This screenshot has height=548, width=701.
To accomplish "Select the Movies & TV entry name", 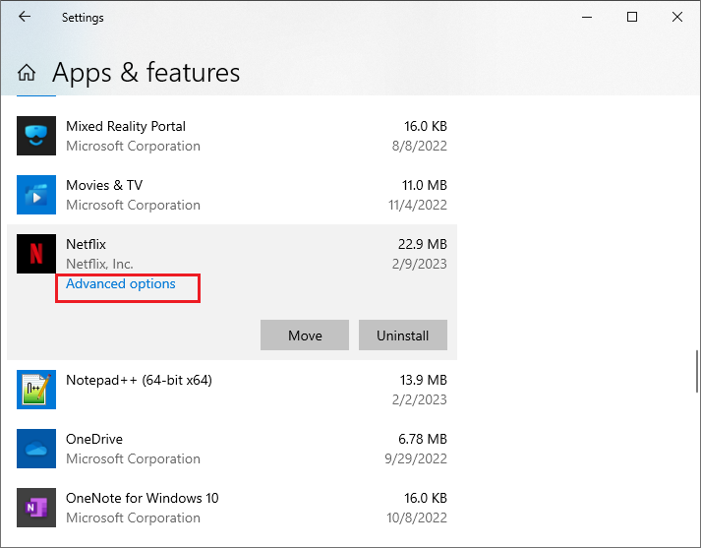I will pyautogui.click(x=104, y=185).
